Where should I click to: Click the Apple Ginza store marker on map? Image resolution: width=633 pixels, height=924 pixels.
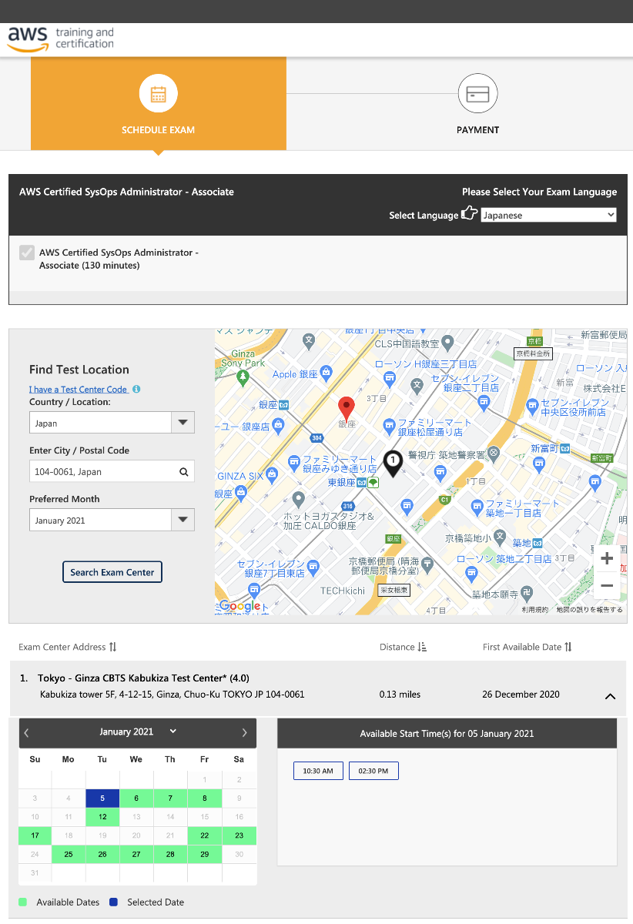[326, 373]
